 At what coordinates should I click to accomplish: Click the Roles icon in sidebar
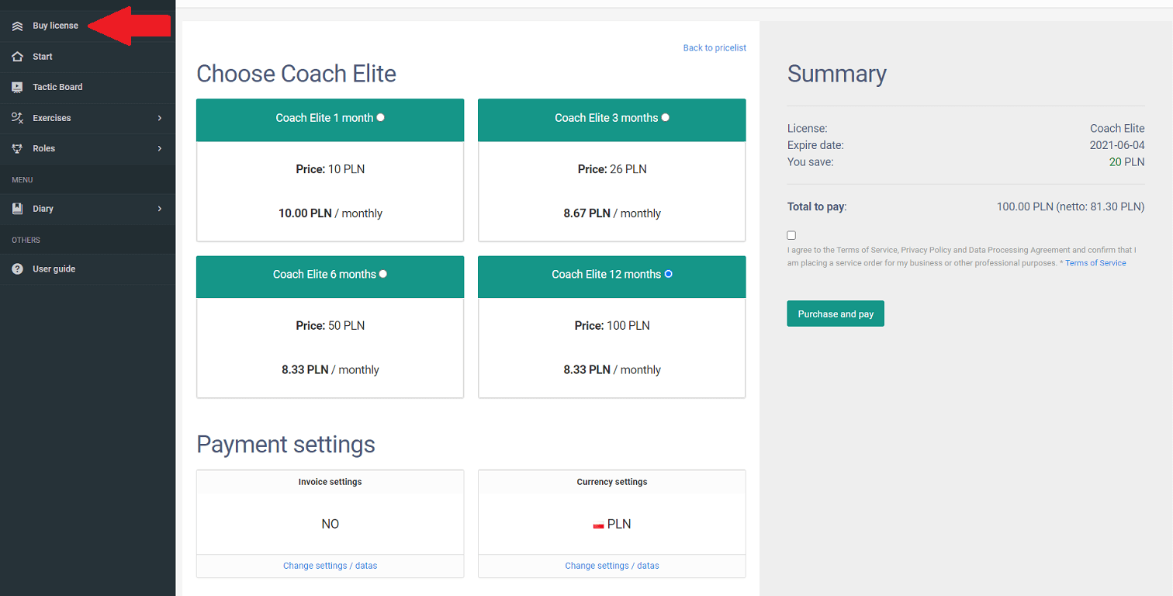[17, 148]
